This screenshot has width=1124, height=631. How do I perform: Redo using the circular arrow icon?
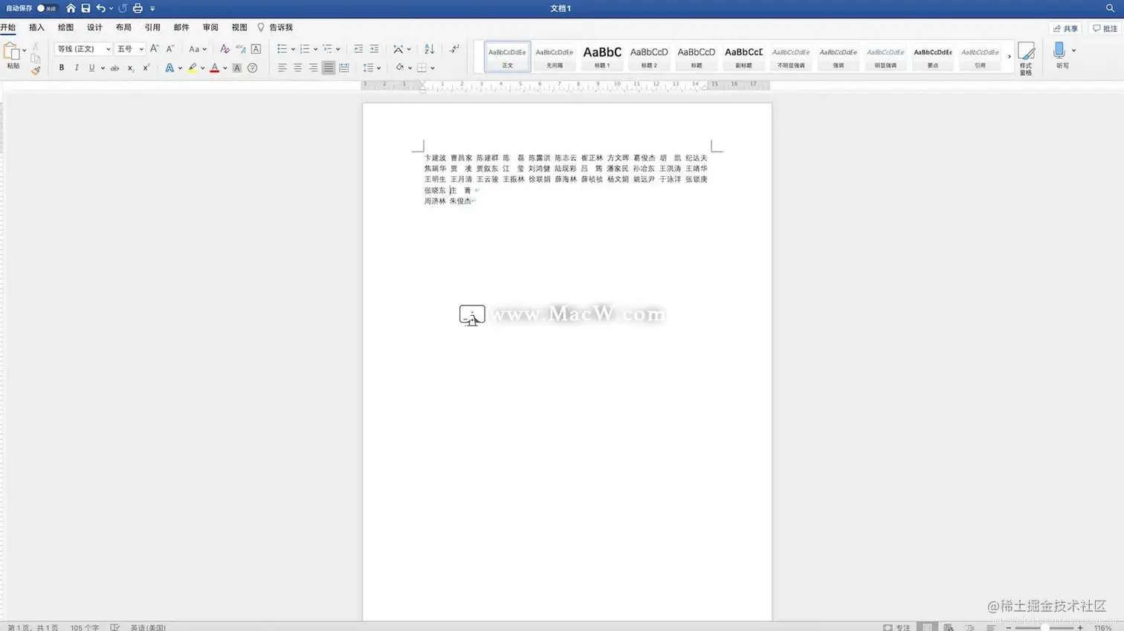[123, 8]
